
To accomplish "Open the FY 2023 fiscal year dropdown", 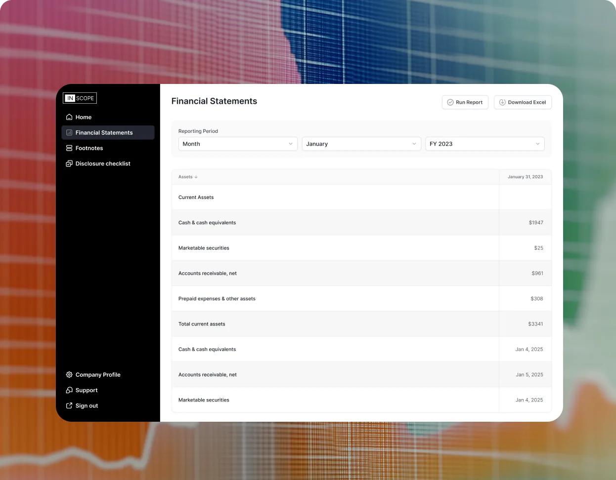I will click(484, 144).
